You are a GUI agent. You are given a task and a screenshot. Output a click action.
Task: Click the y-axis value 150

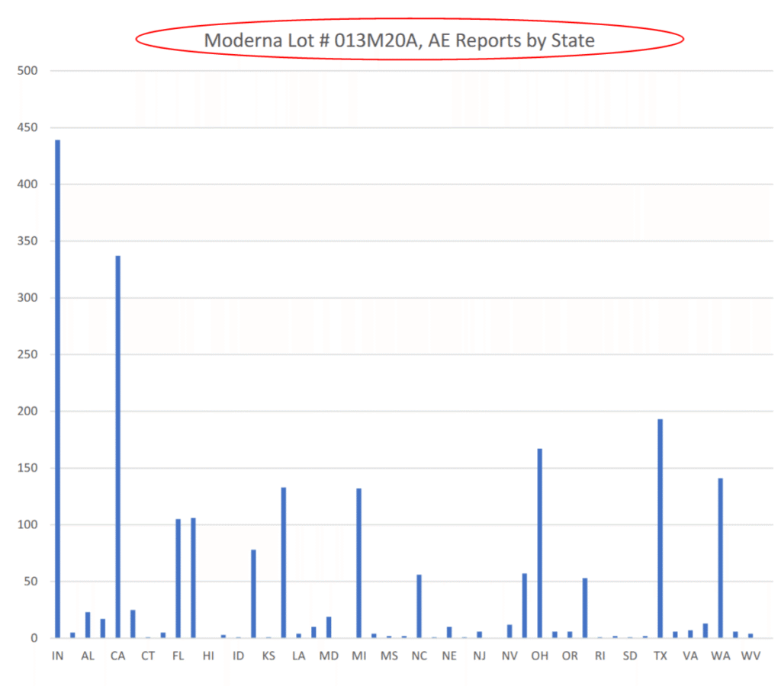pyautogui.click(x=27, y=468)
